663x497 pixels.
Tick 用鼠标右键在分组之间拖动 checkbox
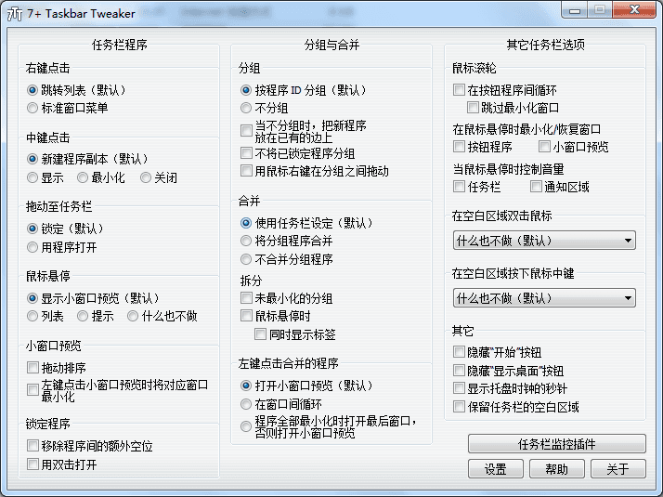246,171
